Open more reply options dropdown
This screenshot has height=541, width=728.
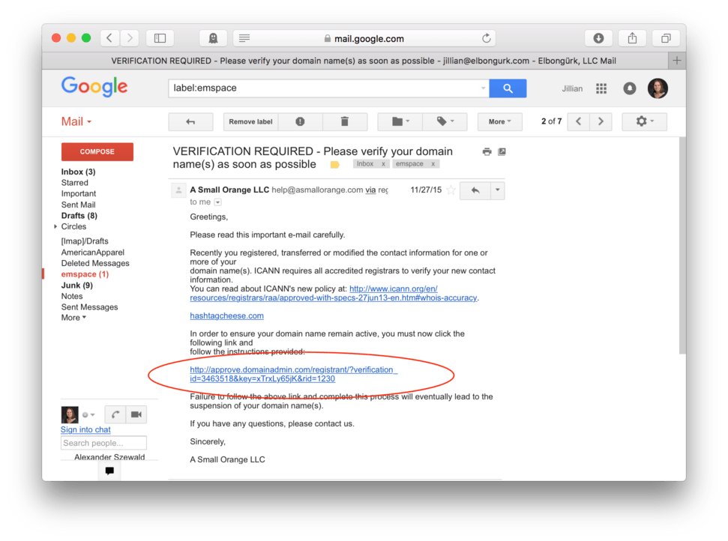[x=497, y=190]
